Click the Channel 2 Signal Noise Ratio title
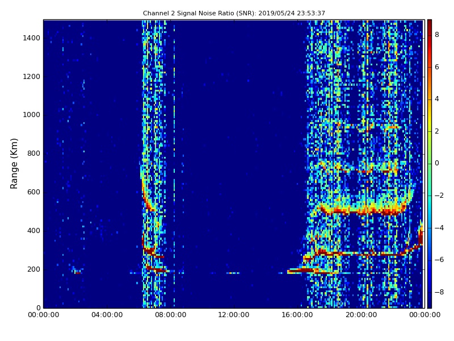 pyautogui.click(x=234, y=13)
